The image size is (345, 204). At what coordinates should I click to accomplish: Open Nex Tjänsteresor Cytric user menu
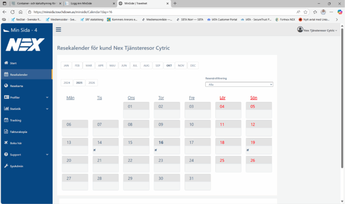[317, 30]
